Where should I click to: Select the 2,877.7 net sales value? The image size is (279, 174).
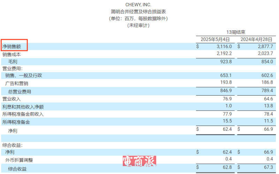pyautogui.click(x=265, y=46)
